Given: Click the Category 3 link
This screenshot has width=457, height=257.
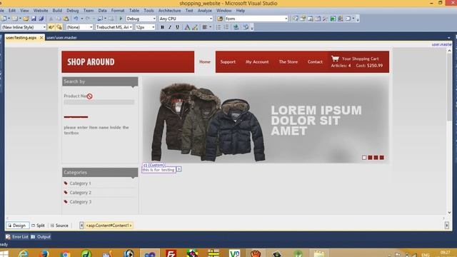Looking at the screenshot, I should [x=80, y=201].
